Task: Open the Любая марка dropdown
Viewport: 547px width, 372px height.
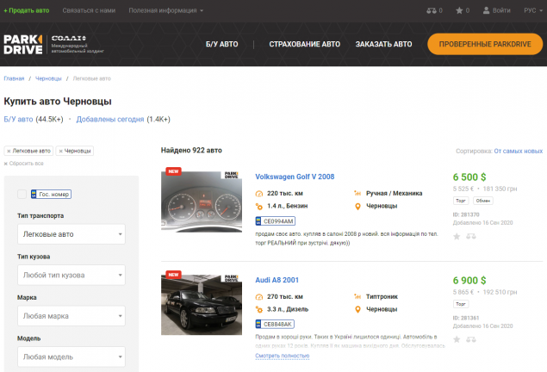Action: [x=71, y=316]
